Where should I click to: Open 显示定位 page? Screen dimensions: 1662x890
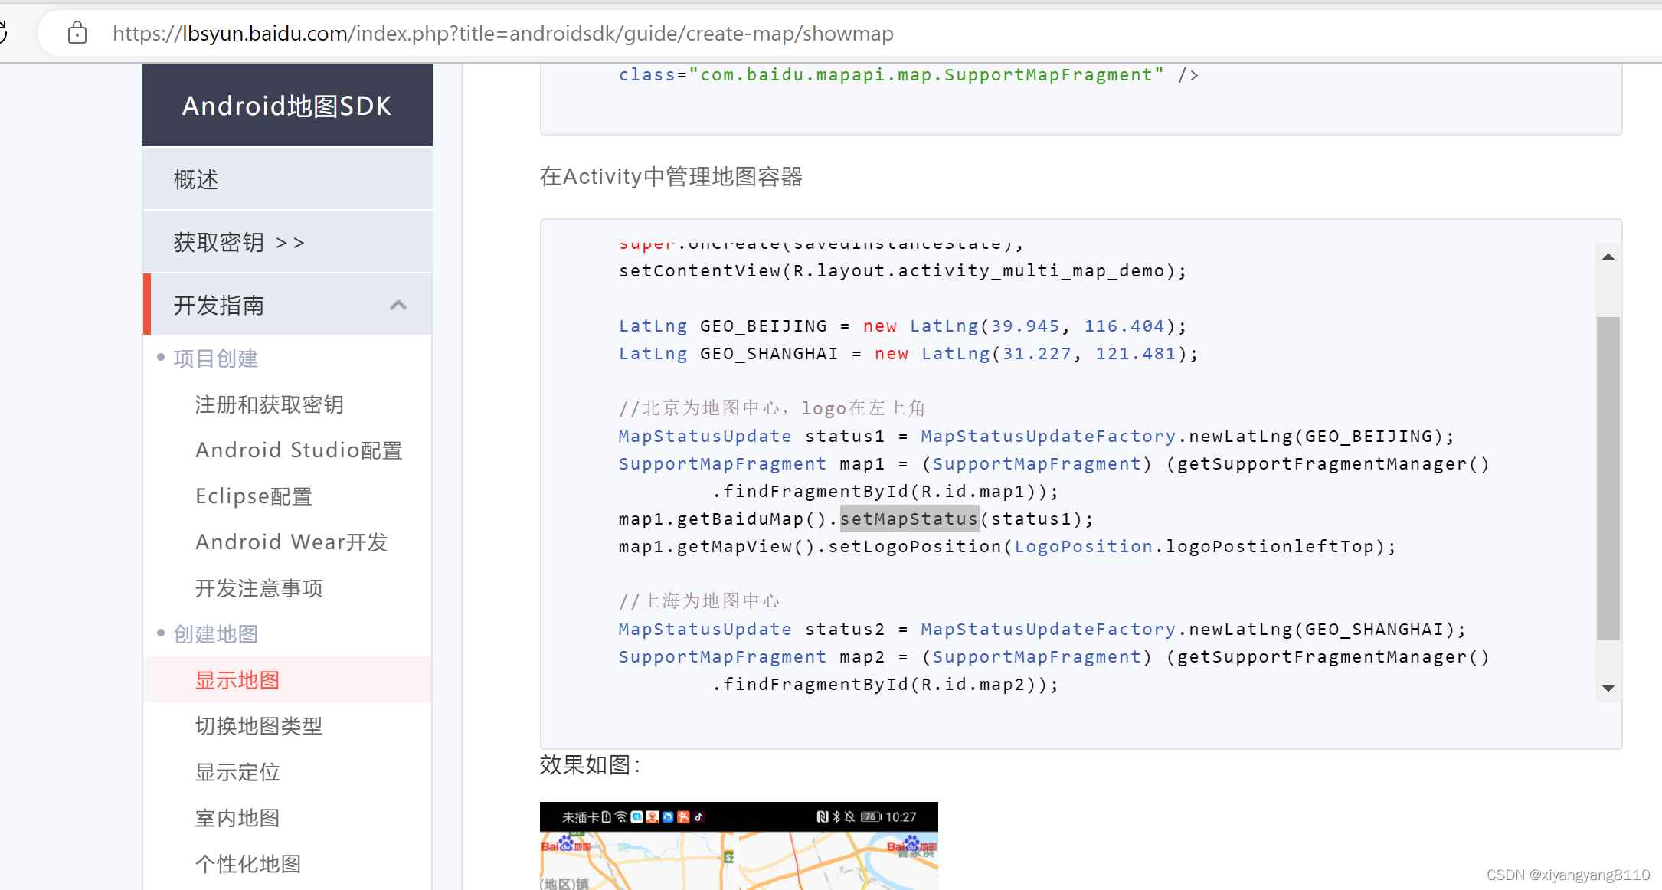pyautogui.click(x=237, y=772)
